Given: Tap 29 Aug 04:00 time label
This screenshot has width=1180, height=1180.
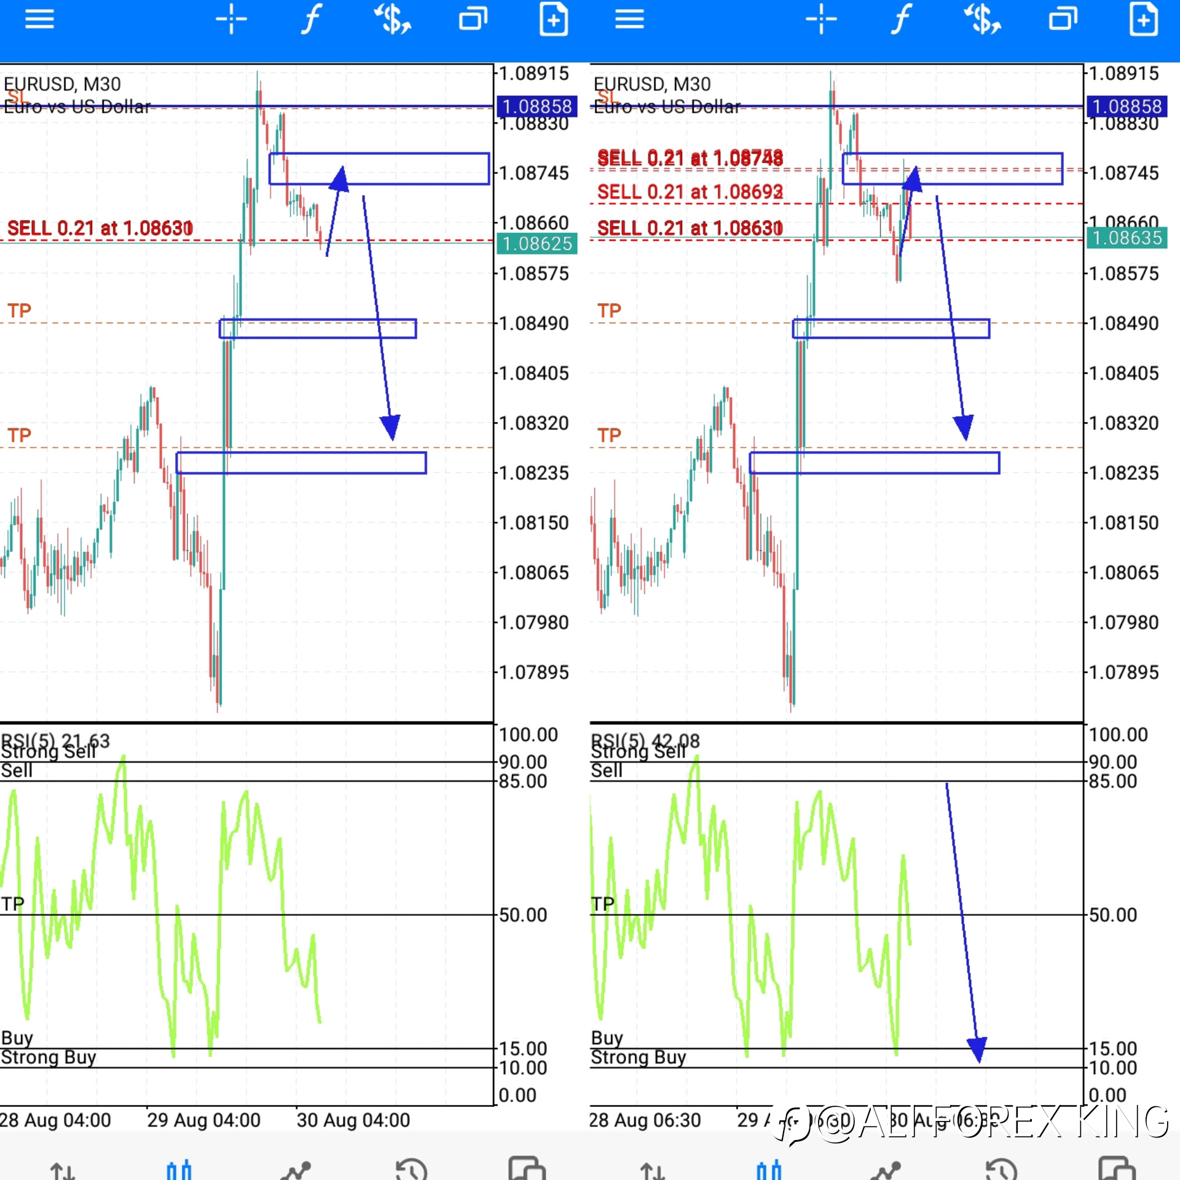Looking at the screenshot, I should pyautogui.click(x=204, y=1120).
